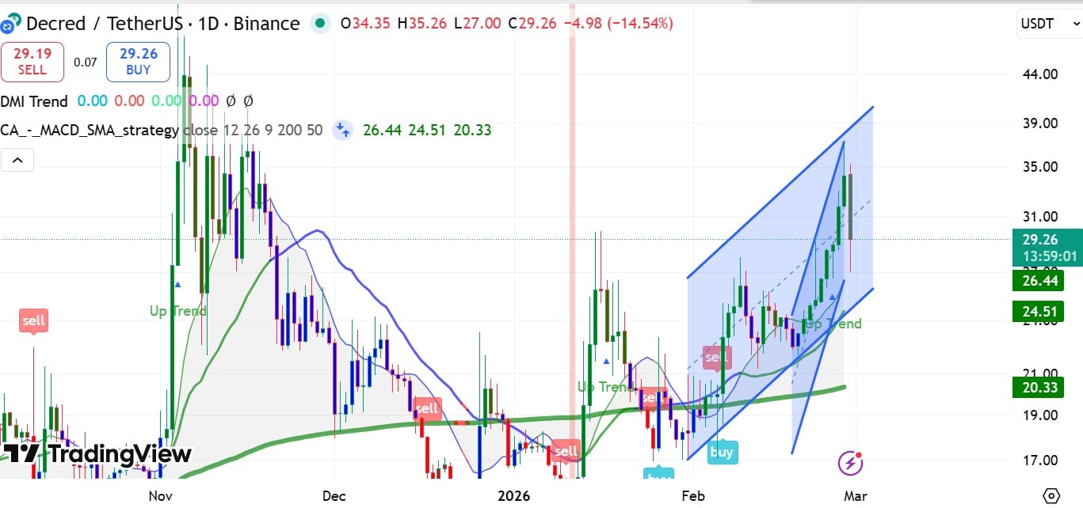The height and width of the screenshot is (508, 1083).
Task: Open the purple lightning icon with red notification dot
Action: (849, 463)
